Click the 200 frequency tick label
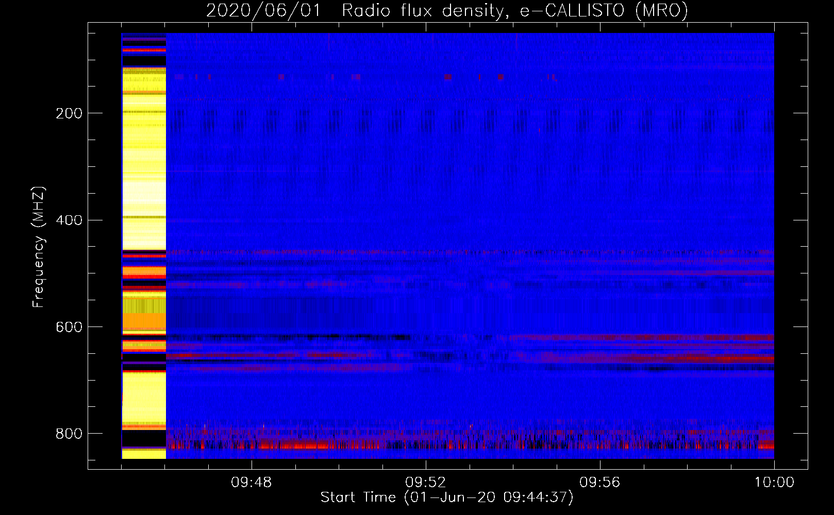 coord(69,113)
